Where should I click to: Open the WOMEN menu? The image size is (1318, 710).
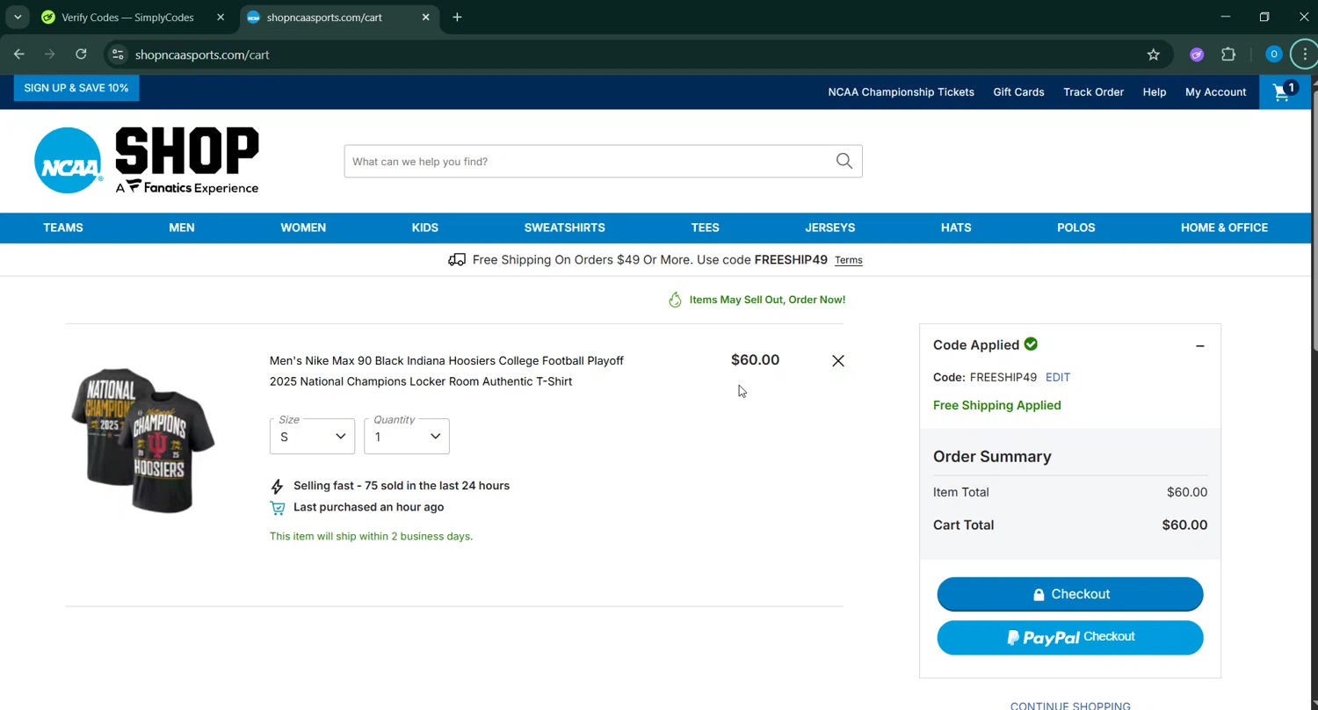[303, 228]
